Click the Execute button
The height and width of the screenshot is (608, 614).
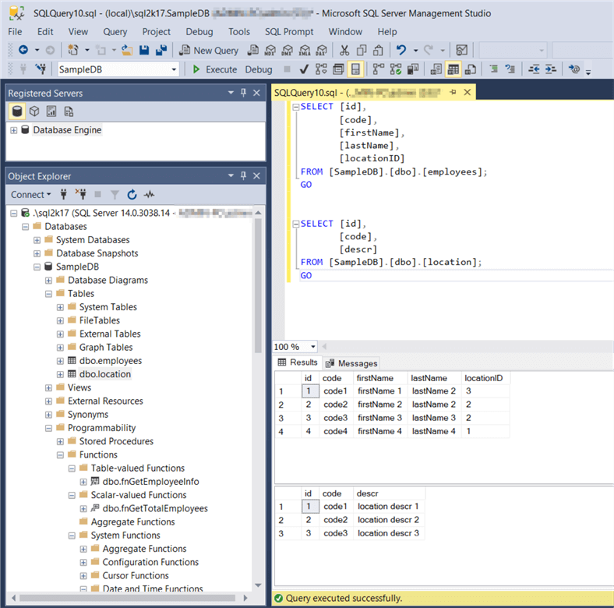coord(215,69)
